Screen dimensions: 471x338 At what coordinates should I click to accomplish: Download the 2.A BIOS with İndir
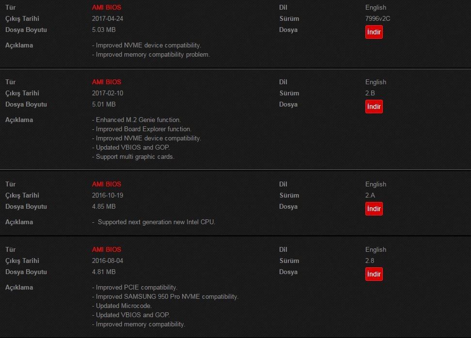coord(374,209)
